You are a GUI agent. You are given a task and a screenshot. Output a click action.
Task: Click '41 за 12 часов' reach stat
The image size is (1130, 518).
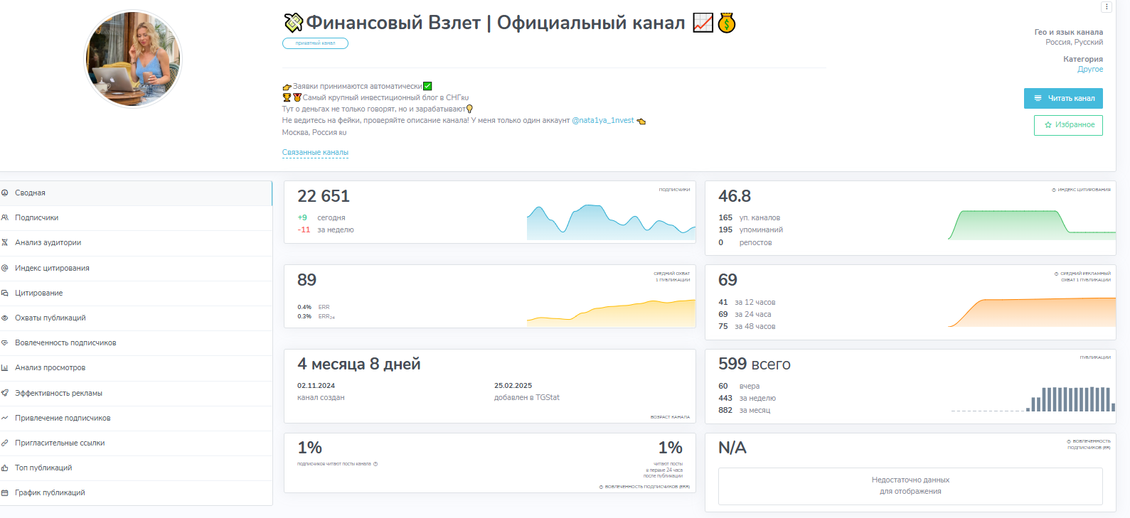747,303
